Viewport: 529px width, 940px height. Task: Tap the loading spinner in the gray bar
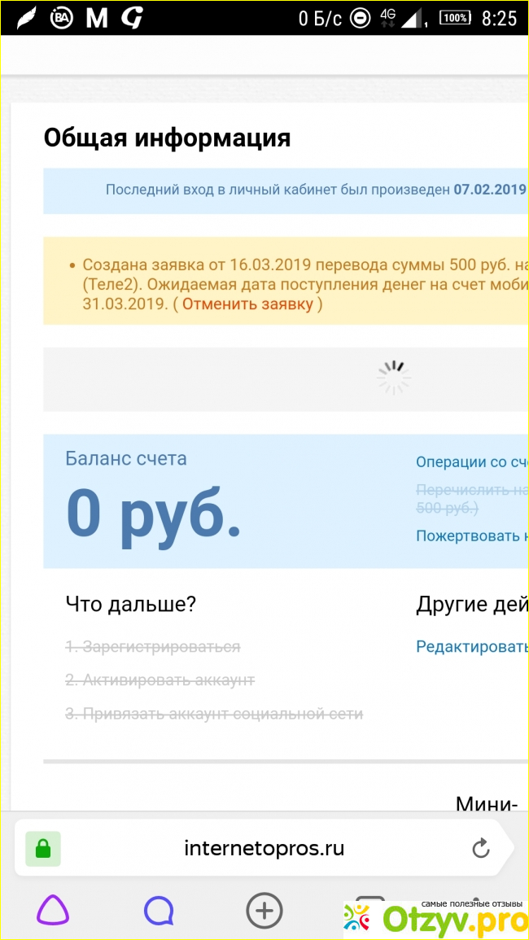pos(393,378)
